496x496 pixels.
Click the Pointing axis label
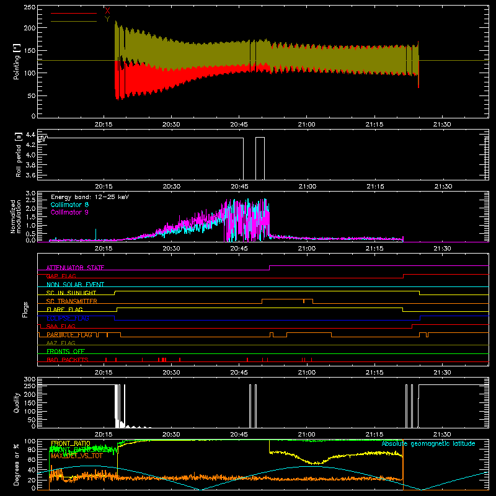pos(17,61)
